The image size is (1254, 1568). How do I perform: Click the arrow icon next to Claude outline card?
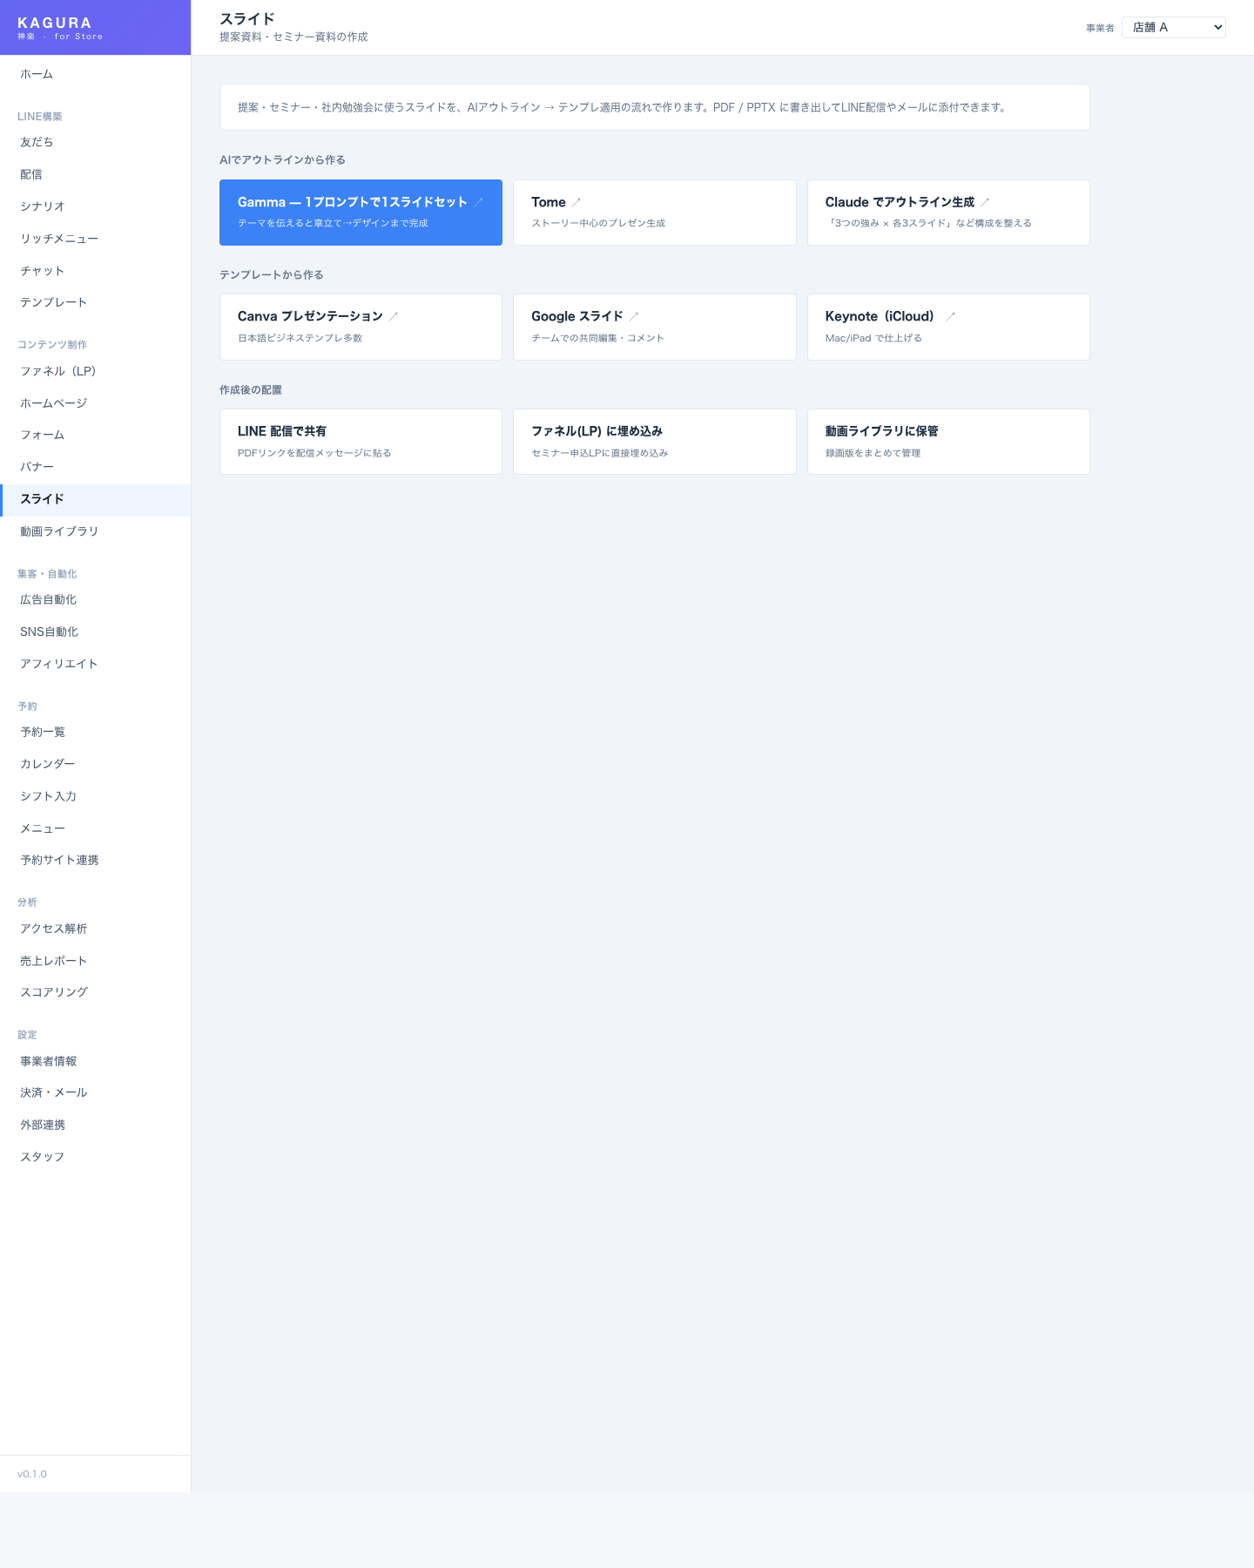(985, 202)
